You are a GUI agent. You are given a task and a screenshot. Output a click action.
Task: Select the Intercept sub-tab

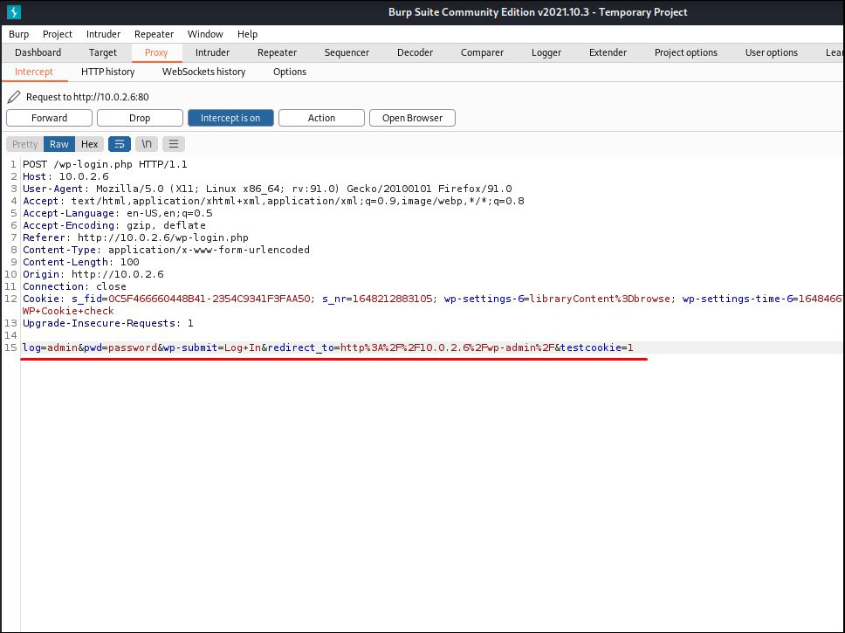point(34,72)
